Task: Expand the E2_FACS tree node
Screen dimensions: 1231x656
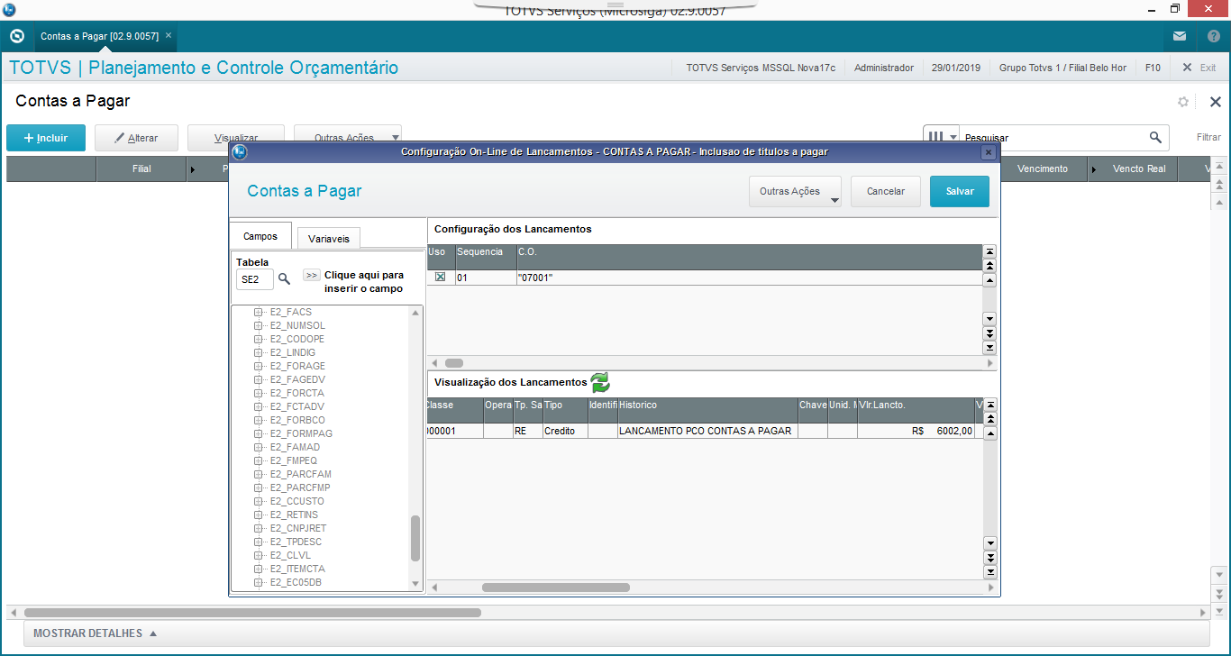Action: point(258,313)
